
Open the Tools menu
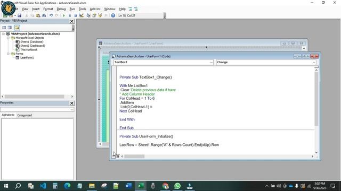(82, 9)
